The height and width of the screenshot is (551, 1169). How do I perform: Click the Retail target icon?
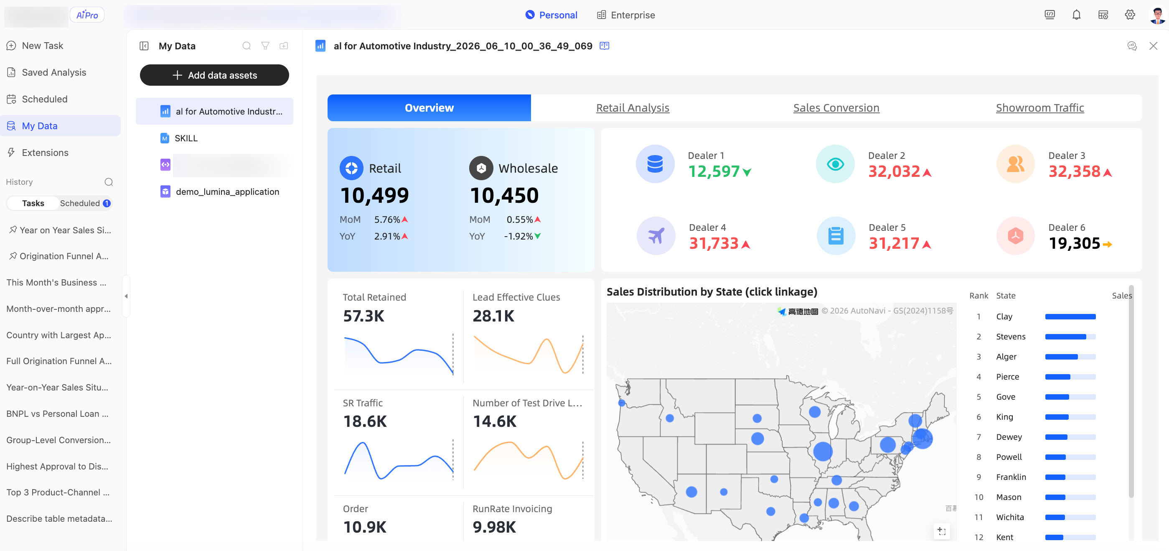(x=351, y=168)
